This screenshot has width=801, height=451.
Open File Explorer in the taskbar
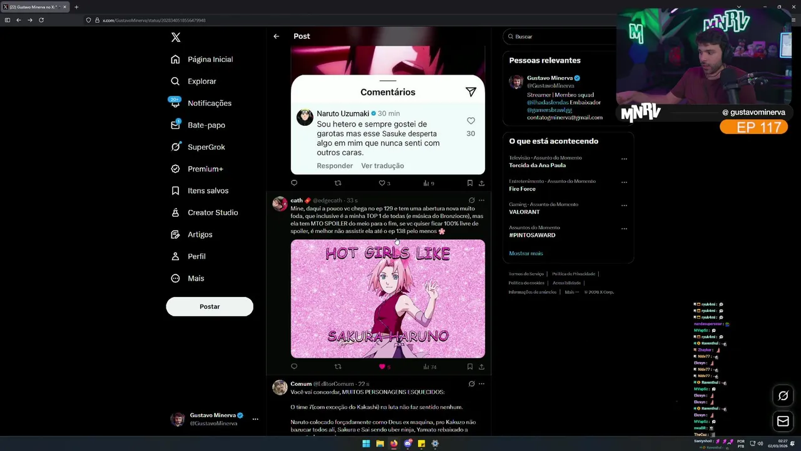coord(380,443)
